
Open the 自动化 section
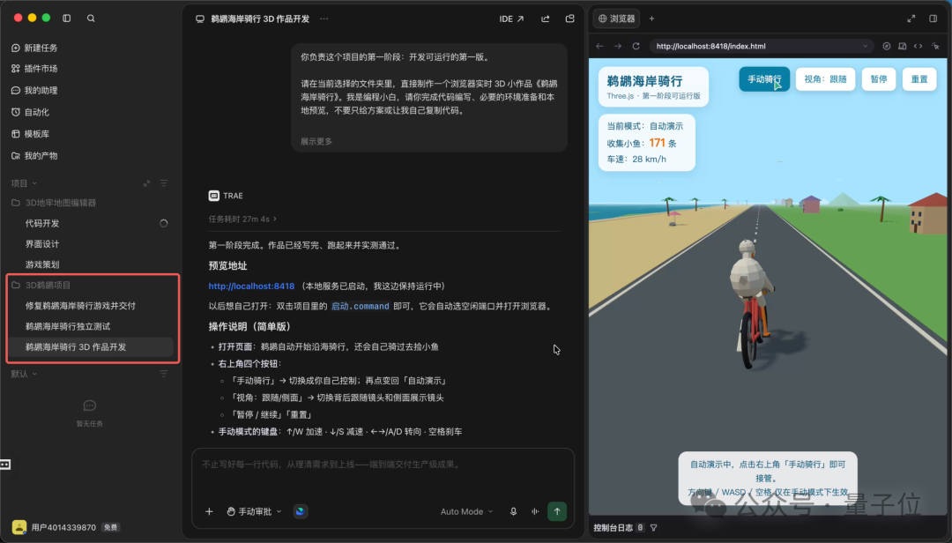point(30,112)
